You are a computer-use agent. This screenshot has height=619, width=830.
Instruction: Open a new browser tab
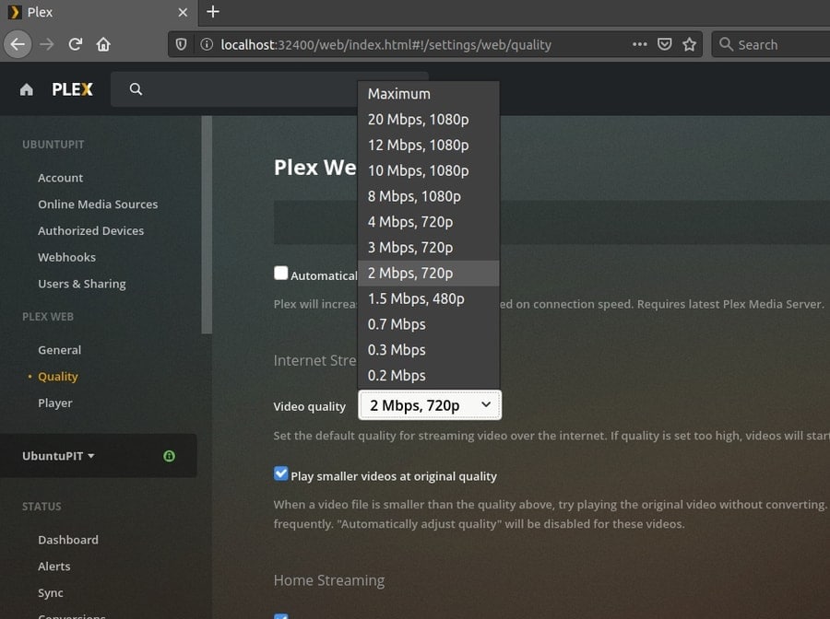coord(213,12)
